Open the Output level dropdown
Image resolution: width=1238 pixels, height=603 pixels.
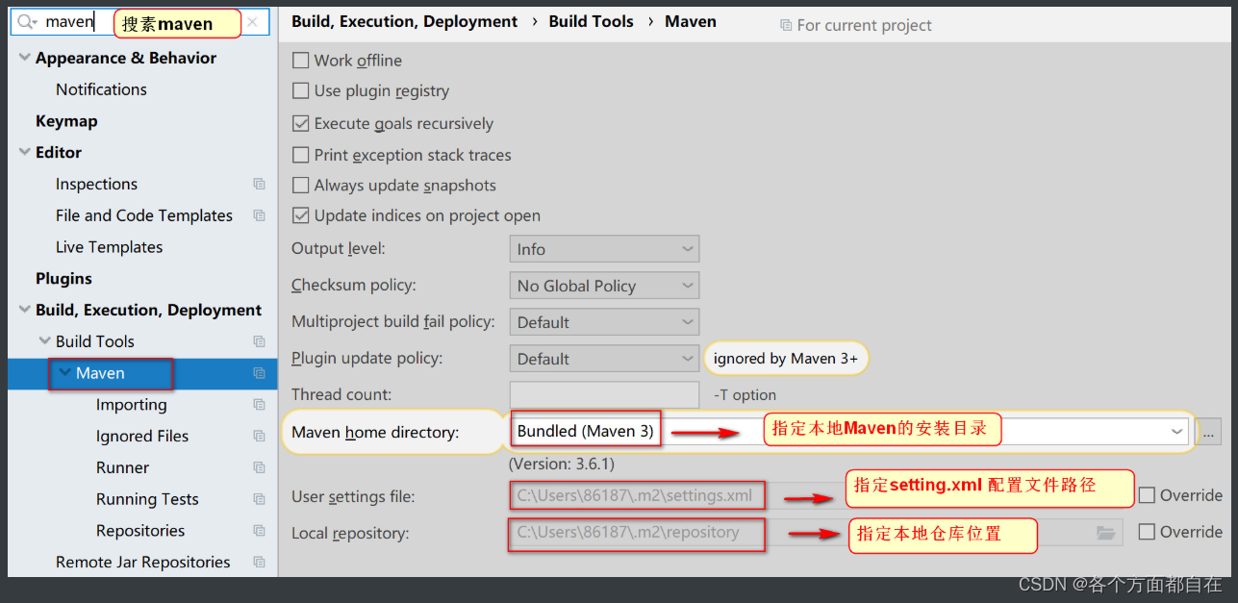604,249
